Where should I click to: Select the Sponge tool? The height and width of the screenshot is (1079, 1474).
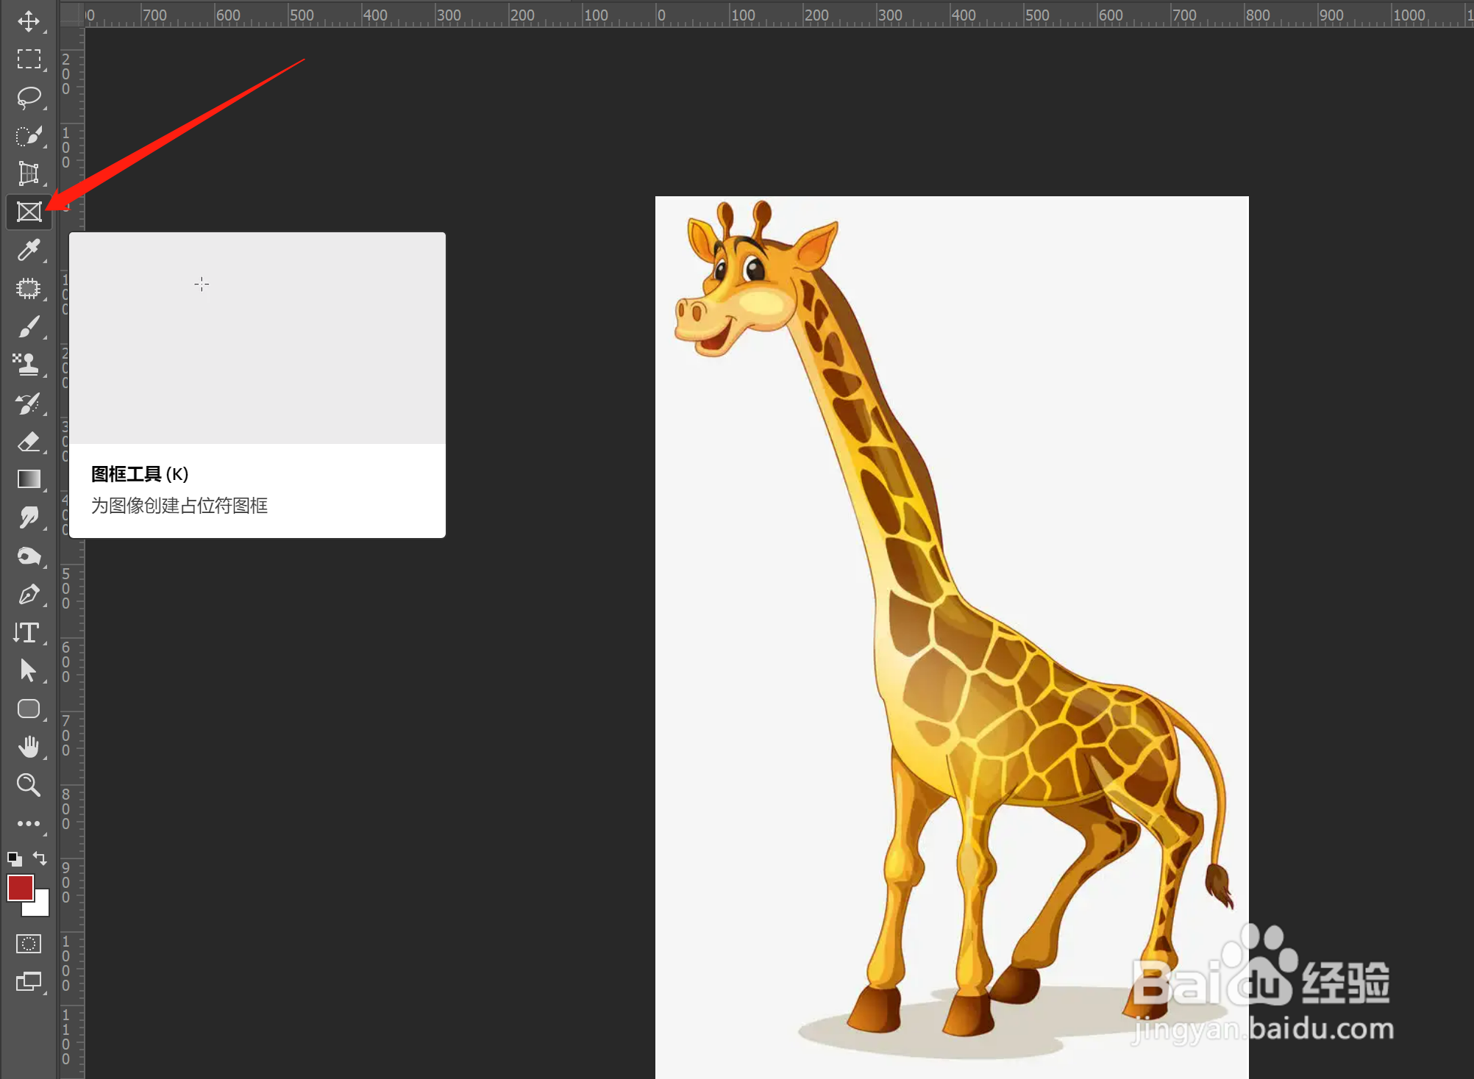tap(29, 556)
